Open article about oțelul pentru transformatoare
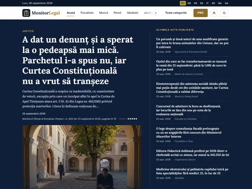Viewport: 252px width, 189px height. (x=191, y=66)
